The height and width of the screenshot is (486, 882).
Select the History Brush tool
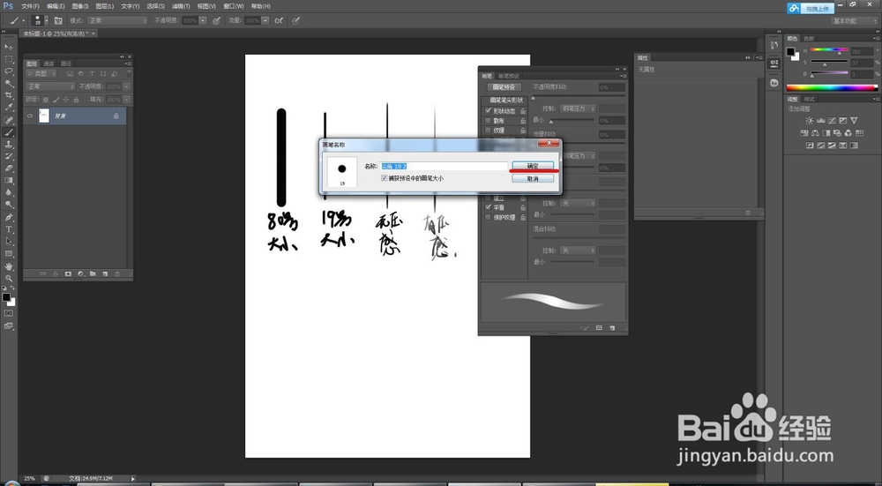pyautogui.click(x=9, y=156)
